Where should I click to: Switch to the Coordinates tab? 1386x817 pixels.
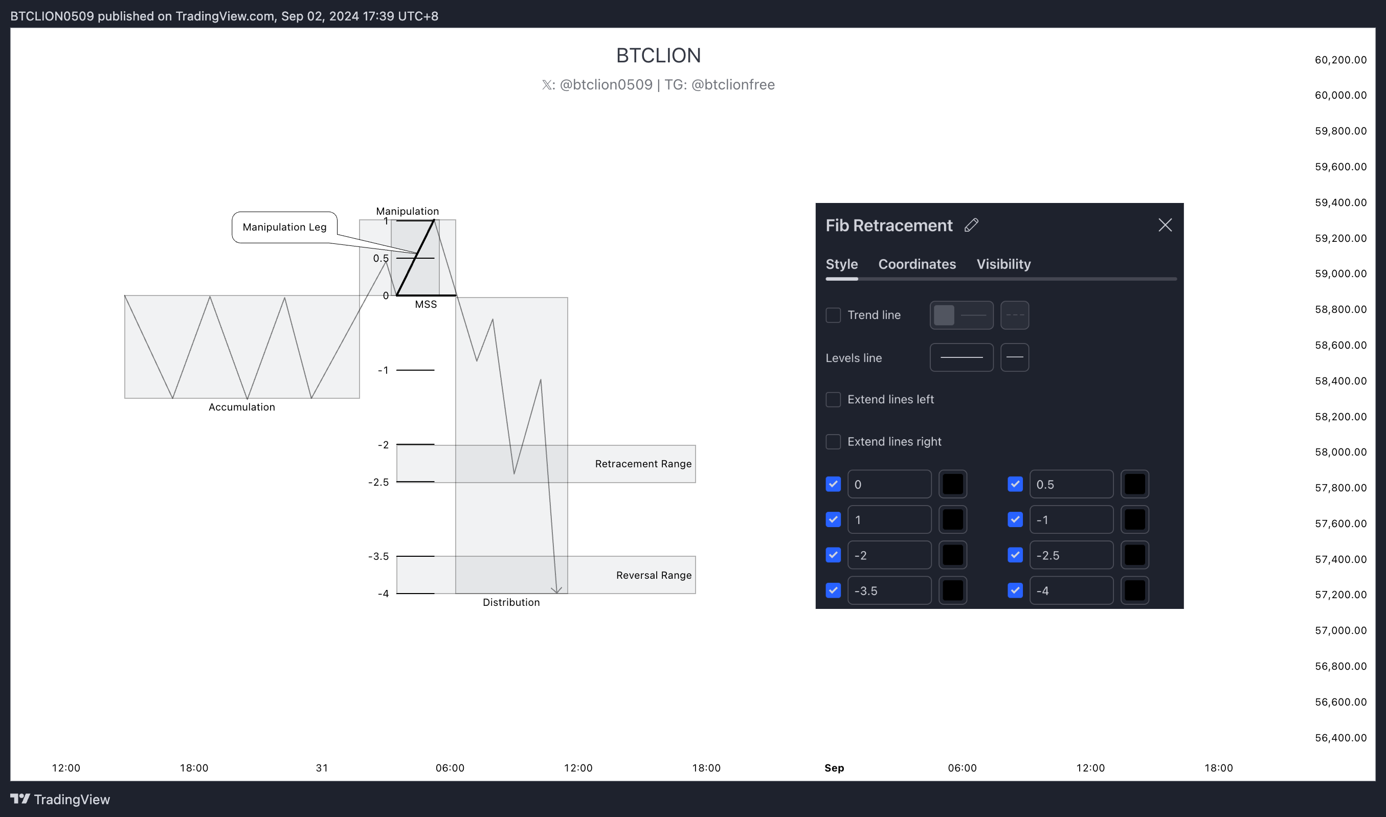tap(917, 264)
